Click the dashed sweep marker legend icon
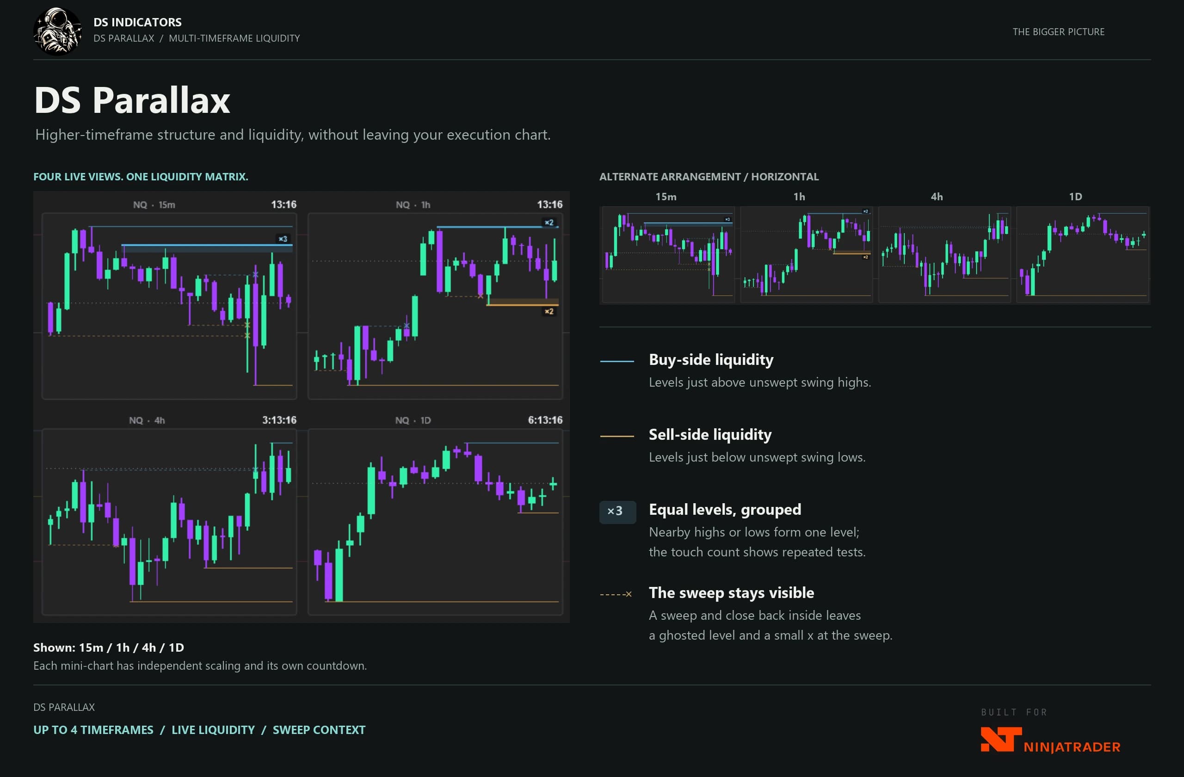This screenshot has height=777, width=1184. [616, 594]
